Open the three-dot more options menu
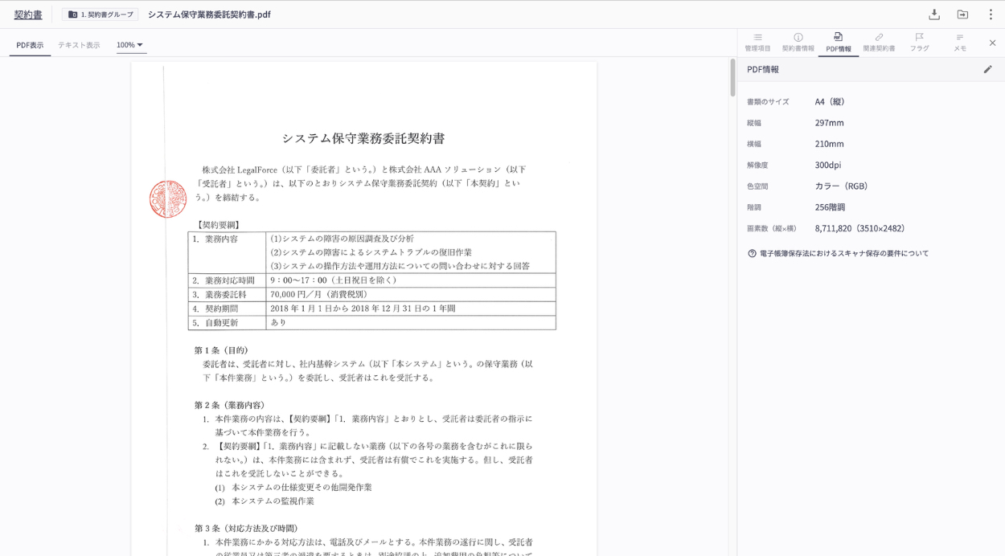 pyautogui.click(x=991, y=14)
